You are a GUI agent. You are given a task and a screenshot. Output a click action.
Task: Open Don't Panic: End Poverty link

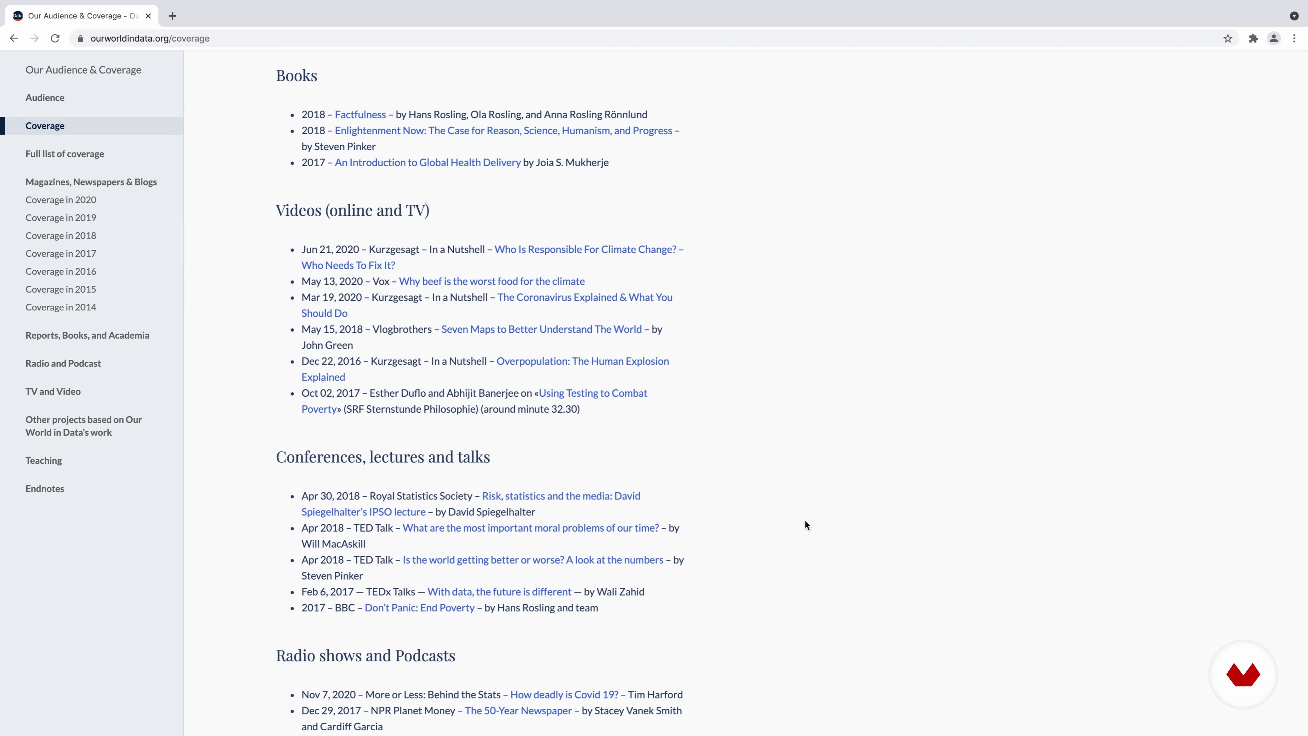pos(419,608)
